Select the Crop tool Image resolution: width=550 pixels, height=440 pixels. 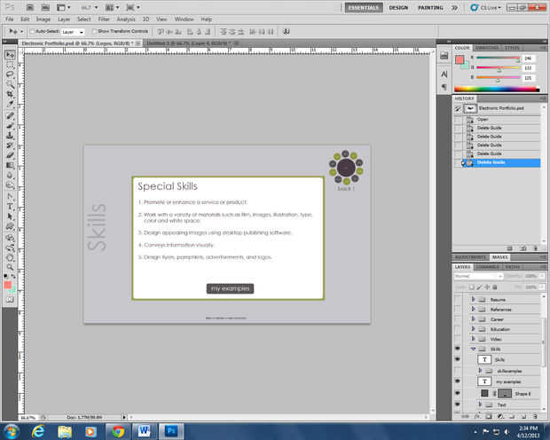tap(10, 95)
